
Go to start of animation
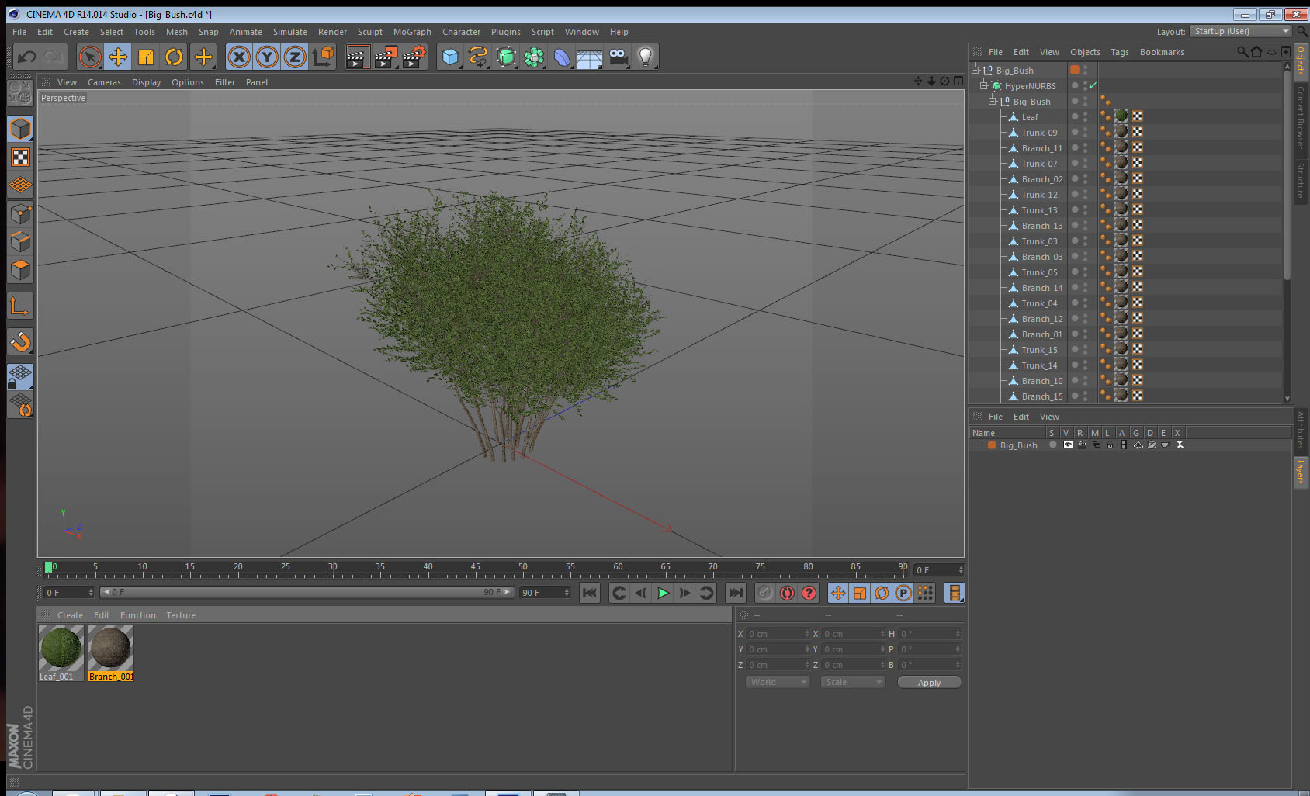590,593
